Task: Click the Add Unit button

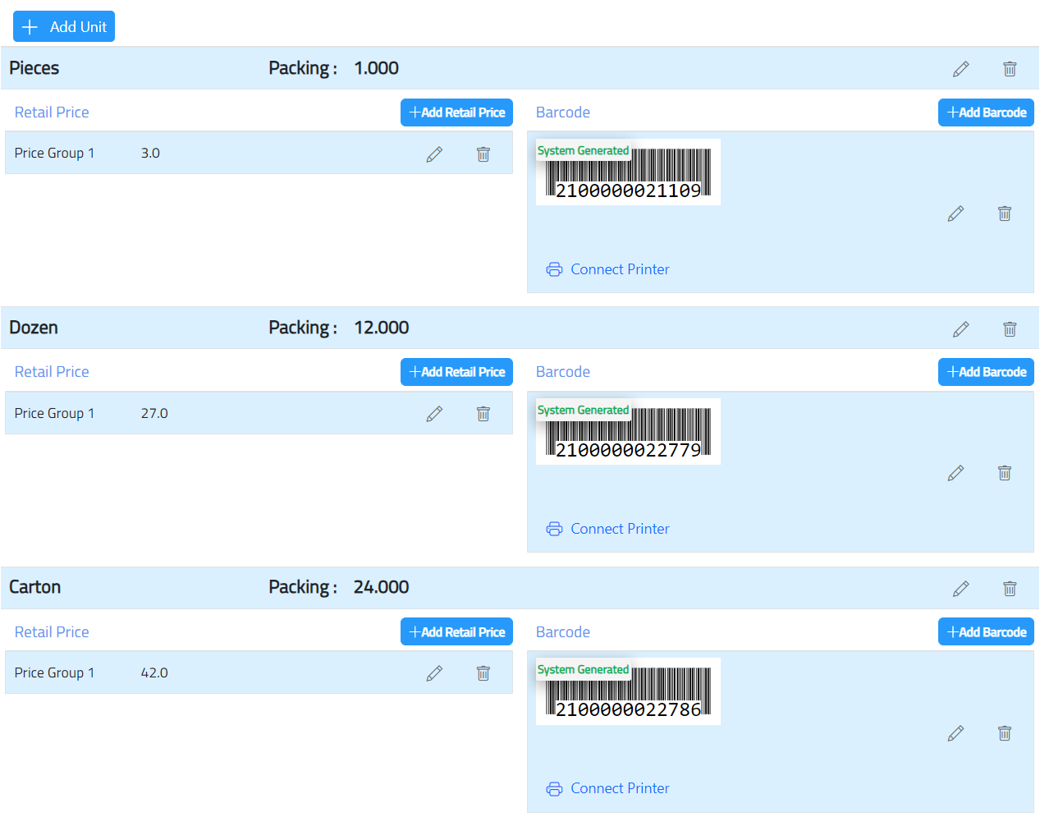Action: click(x=63, y=26)
